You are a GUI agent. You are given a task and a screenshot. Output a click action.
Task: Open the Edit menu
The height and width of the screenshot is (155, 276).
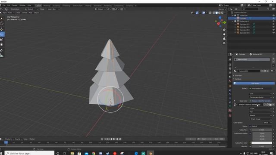tap(9, 6)
